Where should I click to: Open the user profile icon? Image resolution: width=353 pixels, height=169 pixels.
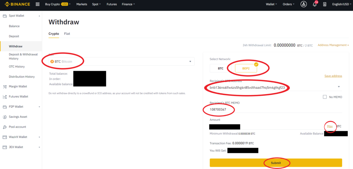tap(304, 4)
